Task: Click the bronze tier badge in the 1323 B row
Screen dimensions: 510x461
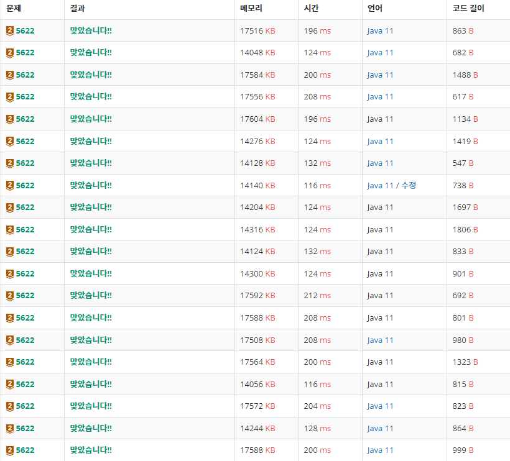Action: (10, 362)
